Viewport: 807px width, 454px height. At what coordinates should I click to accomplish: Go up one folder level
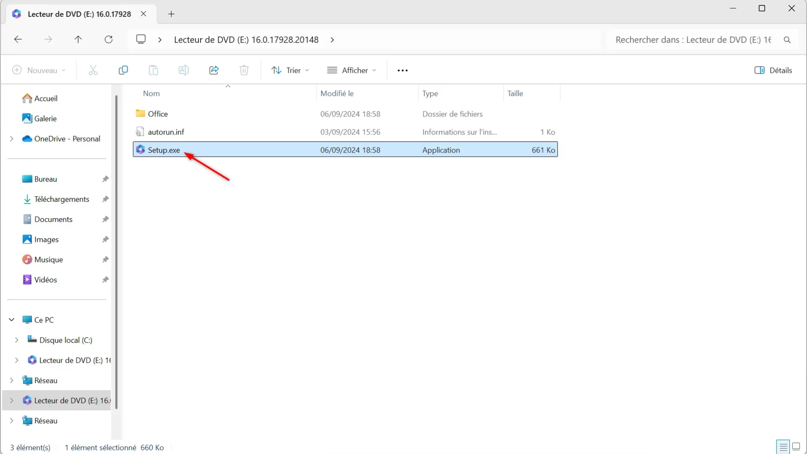[x=78, y=40]
